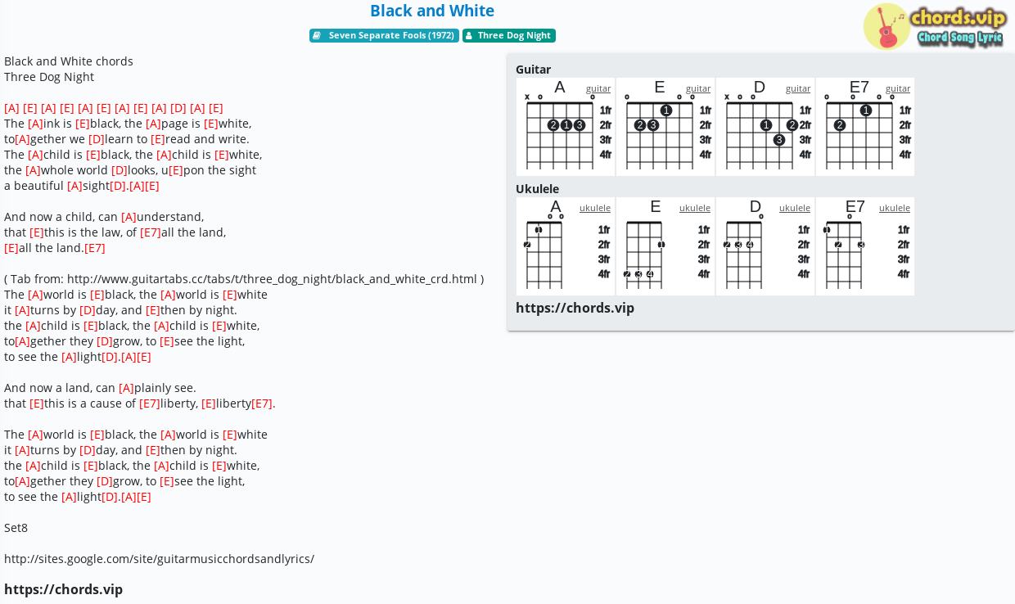This screenshot has width=1015, height=604.
Task: Click guitar link above E7 chord
Action: [x=898, y=88]
